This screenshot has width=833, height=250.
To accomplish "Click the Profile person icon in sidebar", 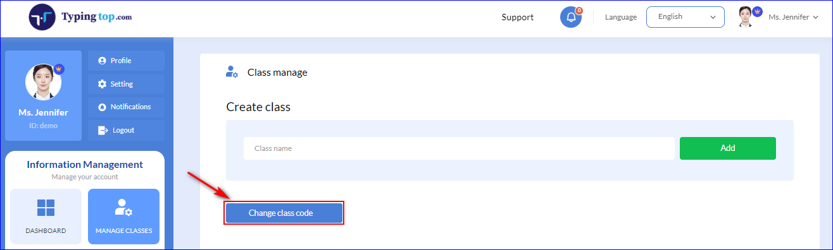I will pos(102,61).
